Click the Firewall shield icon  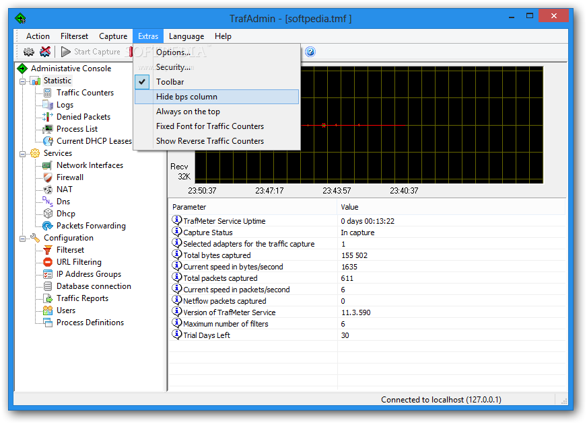[x=48, y=177]
